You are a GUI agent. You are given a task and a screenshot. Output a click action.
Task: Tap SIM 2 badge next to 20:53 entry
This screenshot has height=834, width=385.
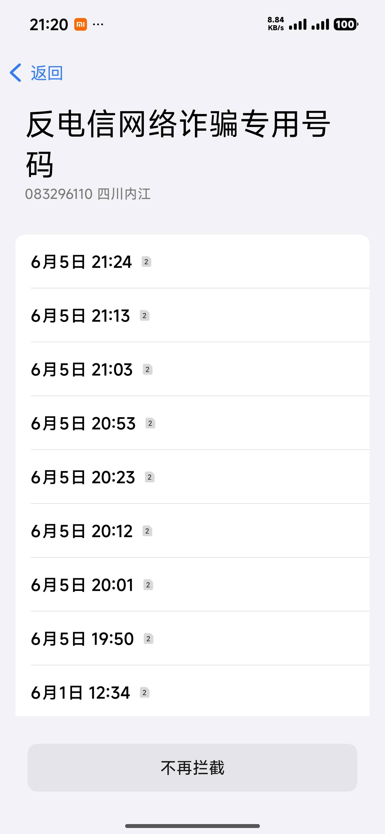point(150,424)
